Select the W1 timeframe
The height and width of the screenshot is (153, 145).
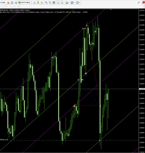click(x=14, y=7)
